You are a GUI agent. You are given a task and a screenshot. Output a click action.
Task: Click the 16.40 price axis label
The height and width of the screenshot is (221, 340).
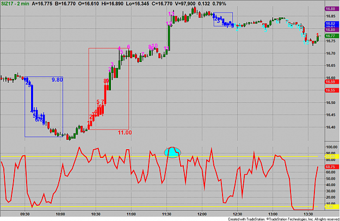[330, 127]
